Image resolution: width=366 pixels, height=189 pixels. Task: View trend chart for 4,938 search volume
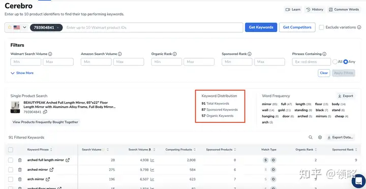(152, 160)
